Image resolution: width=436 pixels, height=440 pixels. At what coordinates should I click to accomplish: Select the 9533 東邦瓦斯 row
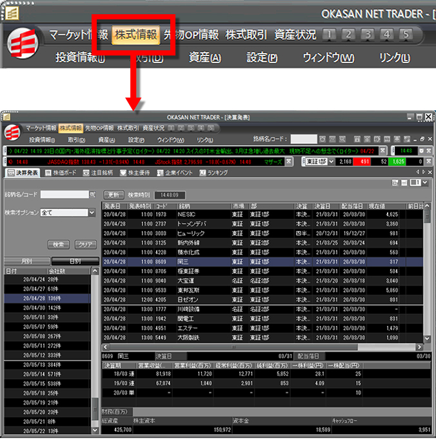263,290
